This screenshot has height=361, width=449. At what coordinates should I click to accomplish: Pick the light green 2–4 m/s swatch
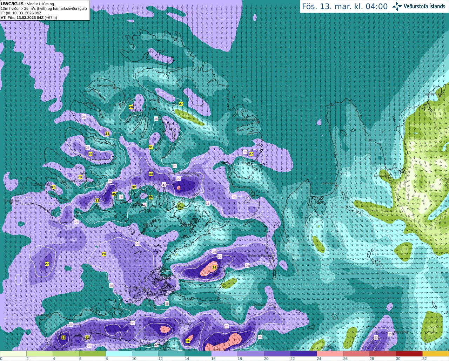[40, 354]
